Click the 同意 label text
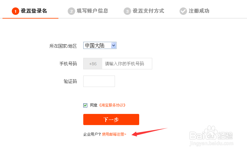The image size is (247, 152). coord(94,105)
